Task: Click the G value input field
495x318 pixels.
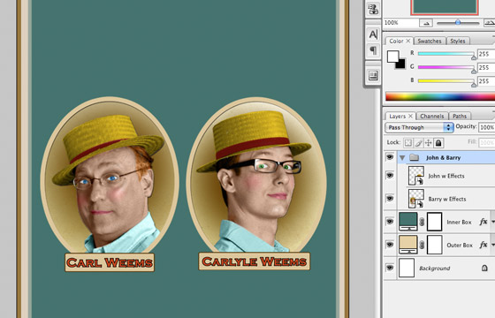Action: (486, 67)
